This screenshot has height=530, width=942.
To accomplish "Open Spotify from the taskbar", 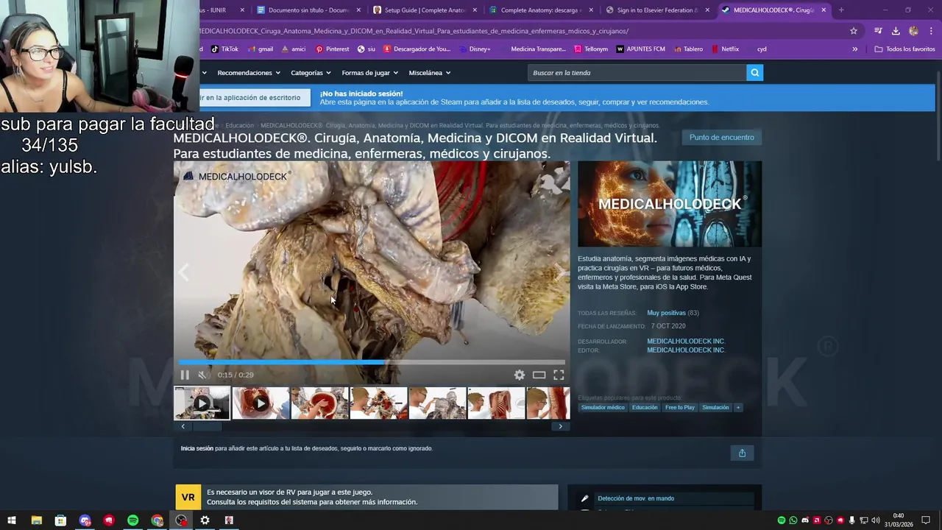I will [x=133, y=520].
